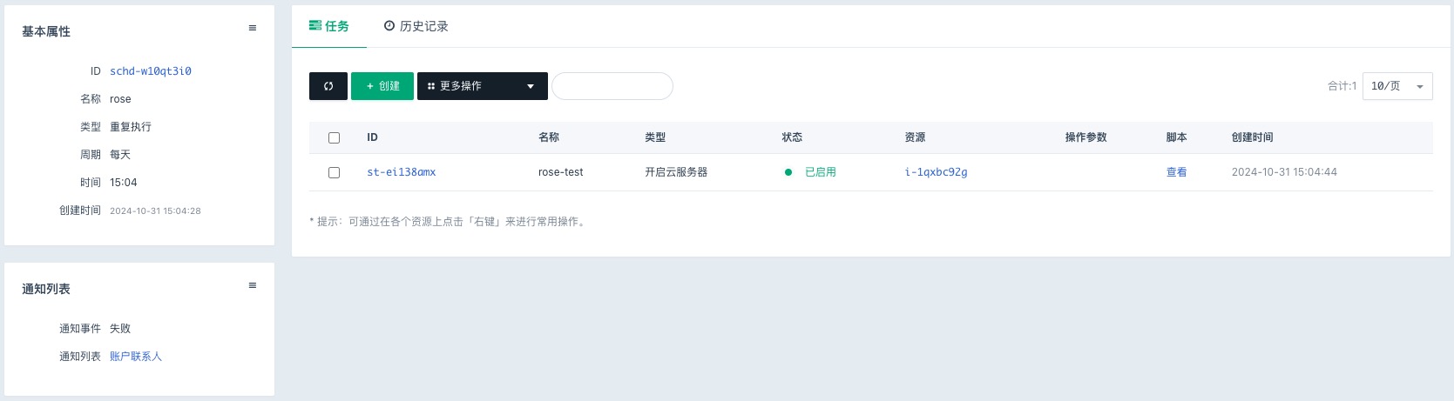
Task: Click the grid icon on 更多操作
Action: 431,86
